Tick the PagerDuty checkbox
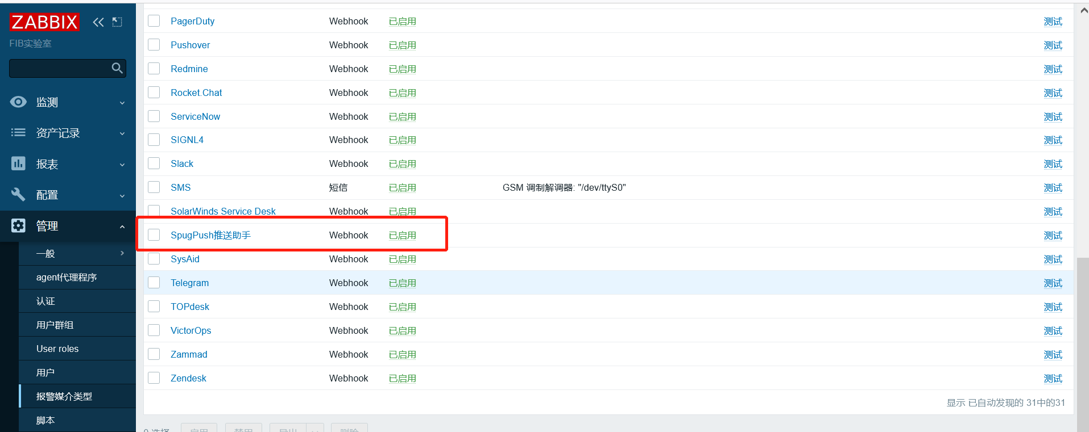Image resolution: width=1089 pixels, height=432 pixels. (x=154, y=21)
